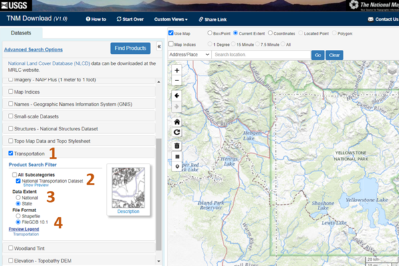Uncheck the Transportation dataset checkbox

[x=11, y=153]
